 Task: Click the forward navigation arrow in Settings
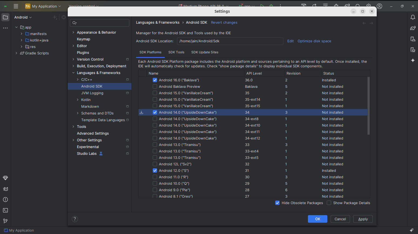[371, 23]
